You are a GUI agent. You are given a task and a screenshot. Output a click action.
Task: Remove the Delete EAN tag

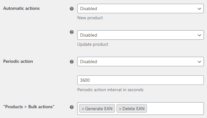[x=120, y=109]
